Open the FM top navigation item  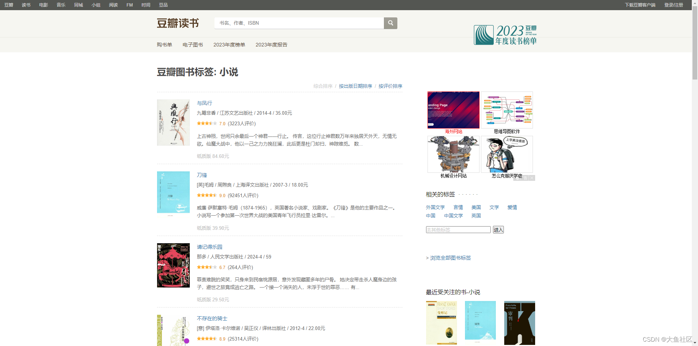(130, 5)
